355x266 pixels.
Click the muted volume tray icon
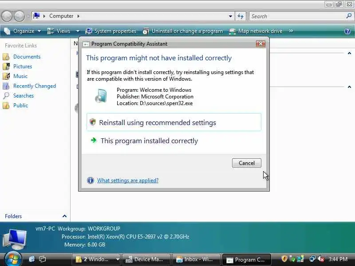[321, 259]
